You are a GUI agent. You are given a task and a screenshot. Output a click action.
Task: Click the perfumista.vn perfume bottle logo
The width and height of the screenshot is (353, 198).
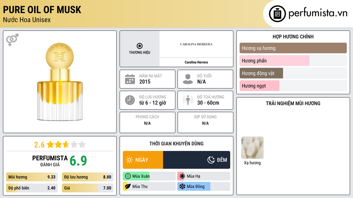click(x=277, y=14)
